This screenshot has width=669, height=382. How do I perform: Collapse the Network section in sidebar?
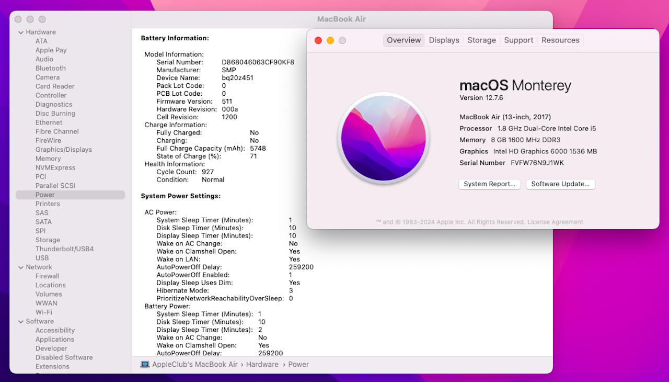20,267
